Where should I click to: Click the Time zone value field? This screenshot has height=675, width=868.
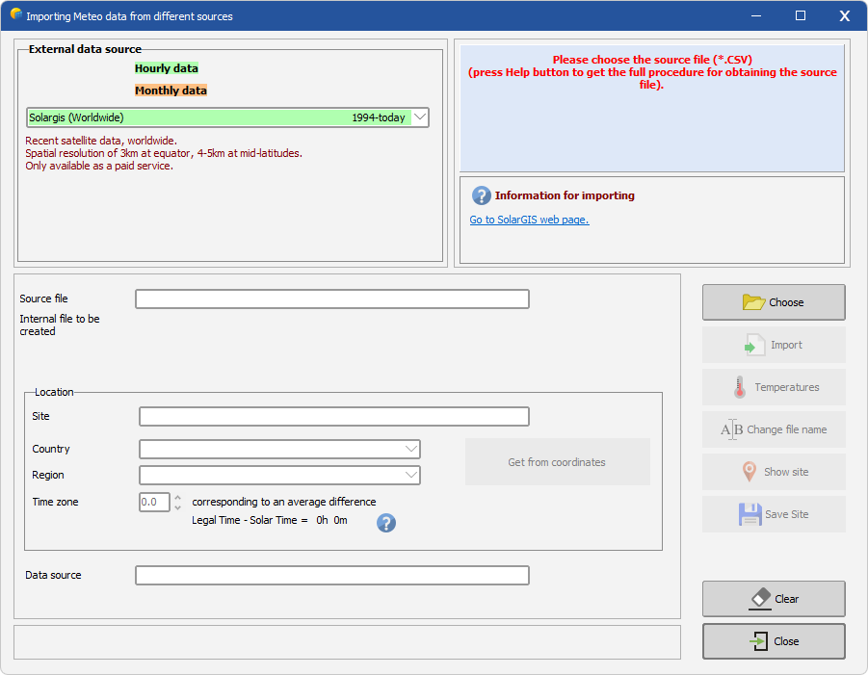click(154, 502)
